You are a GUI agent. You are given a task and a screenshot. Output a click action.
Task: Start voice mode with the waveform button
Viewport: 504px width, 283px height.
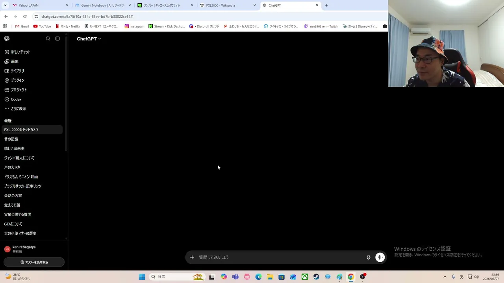pyautogui.click(x=380, y=257)
